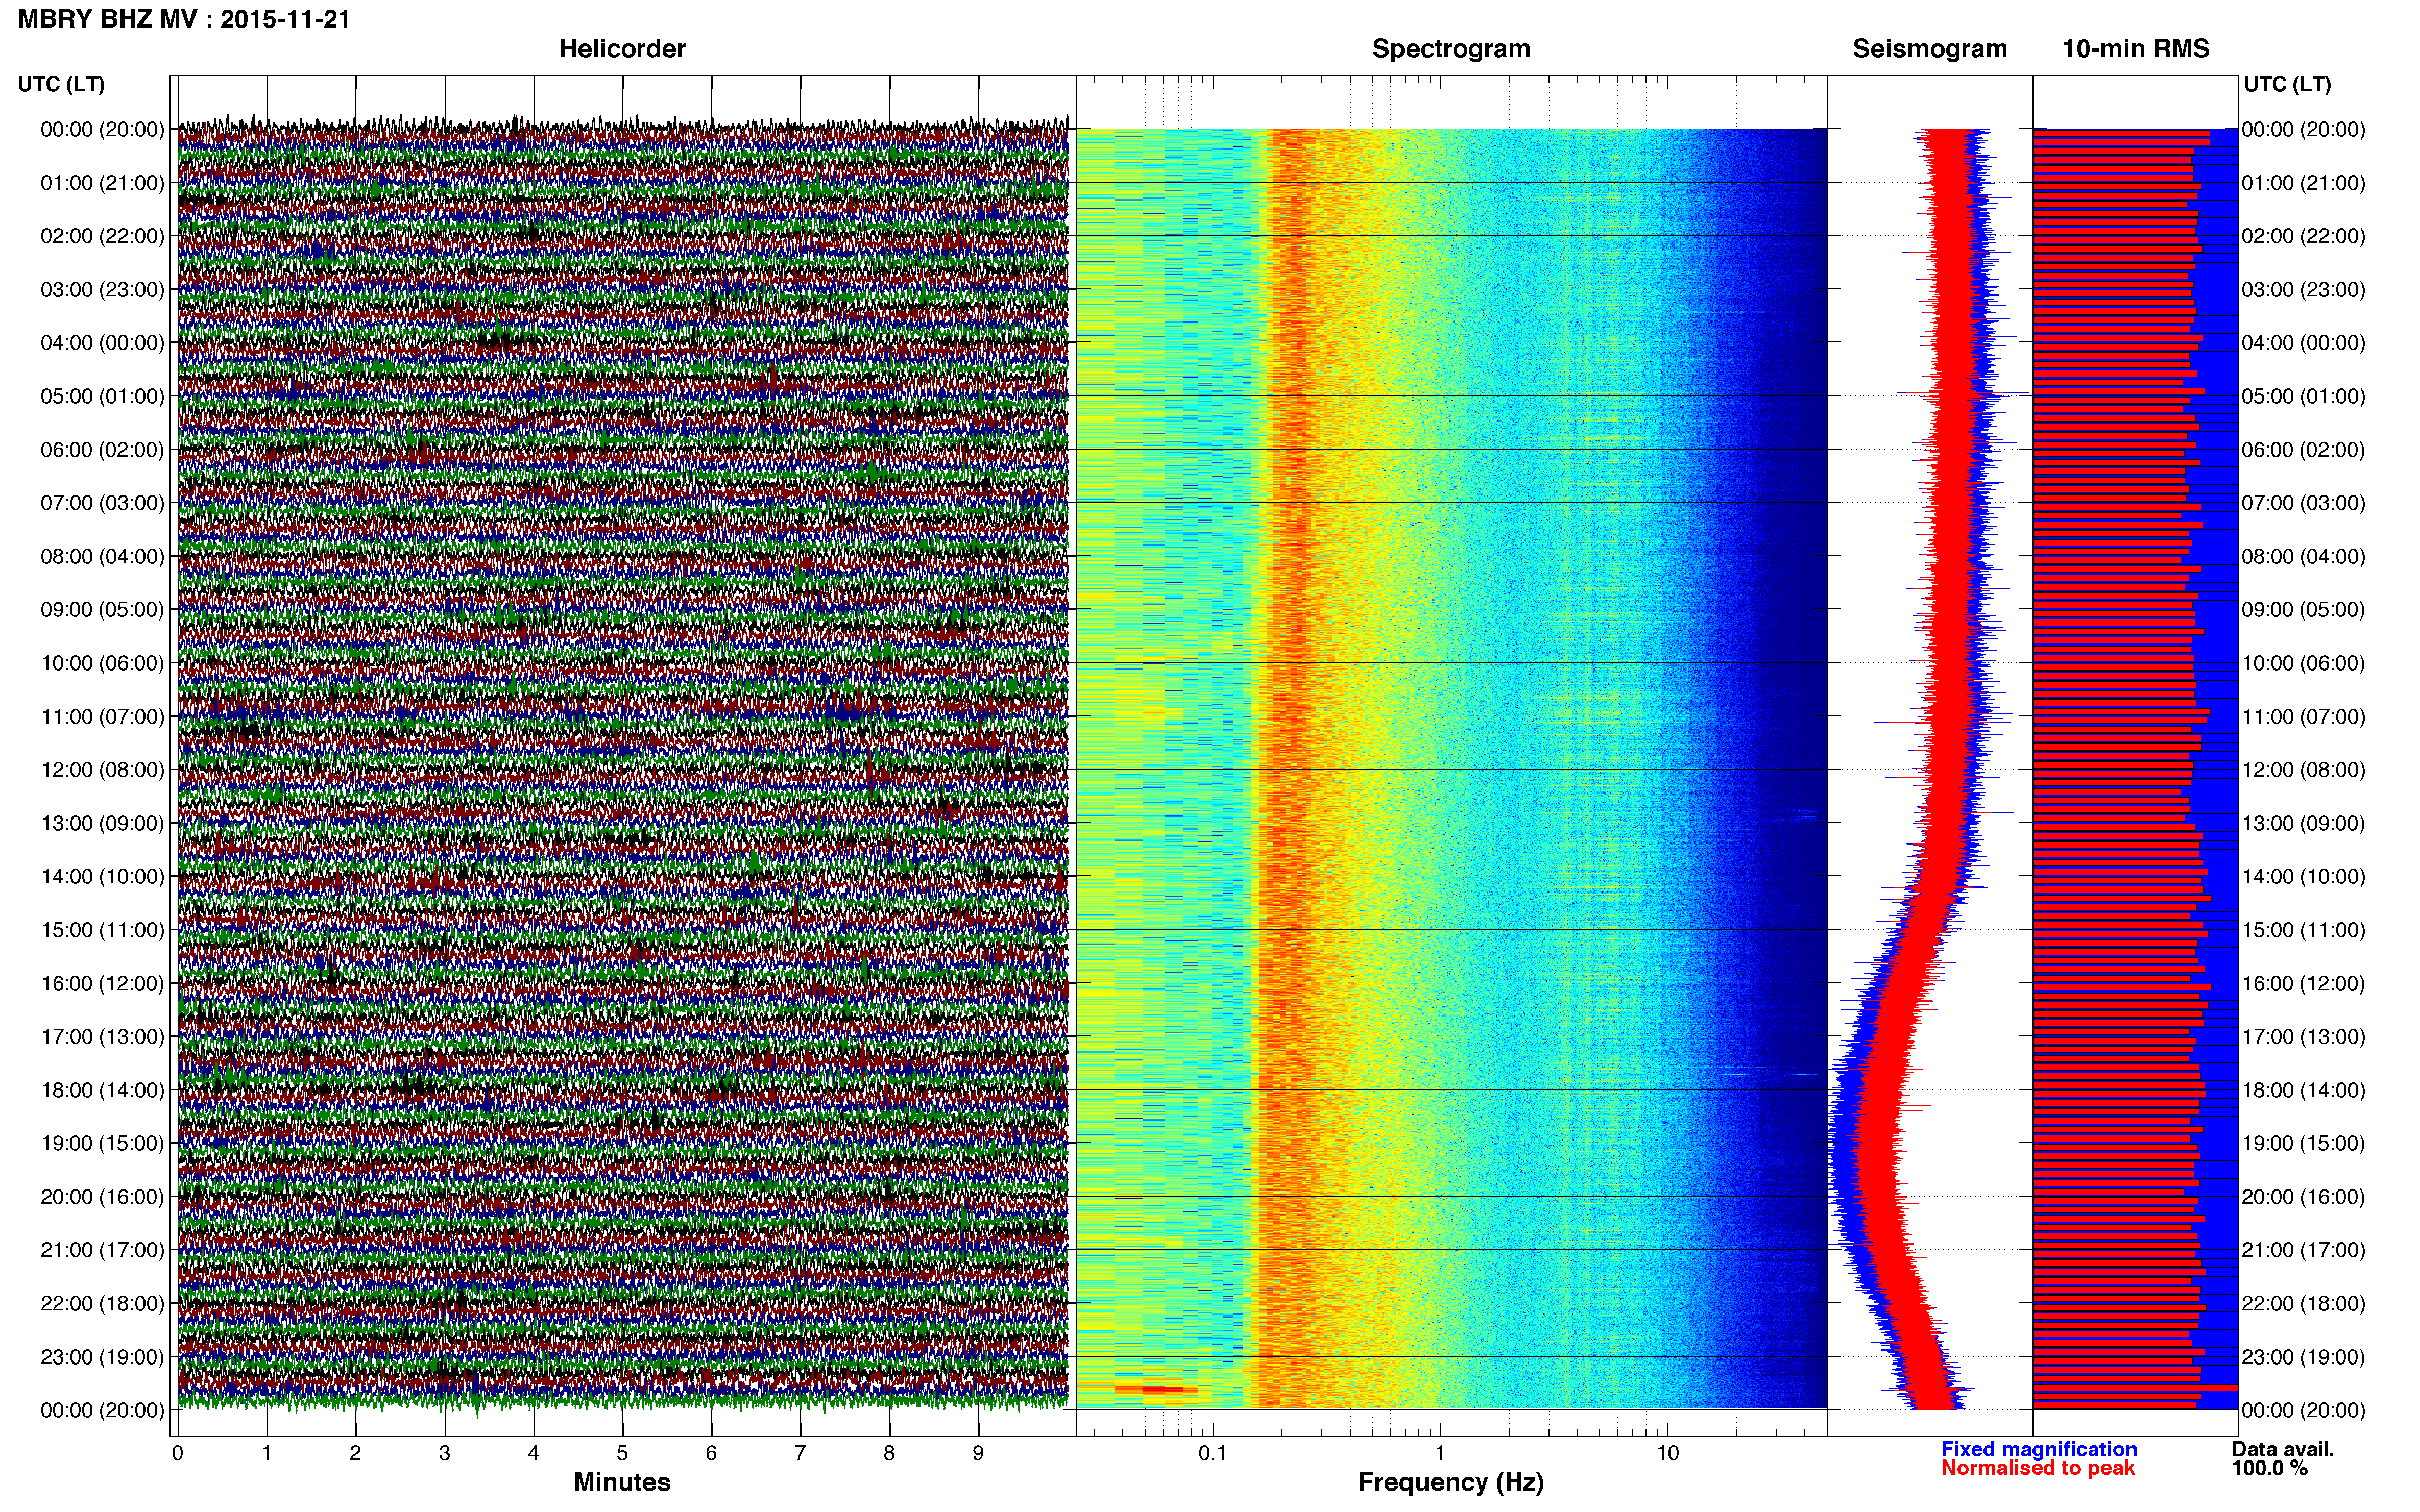Click Helicorder time label '05:00 (01:00)'
The width and height of the screenshot is (2420, 1512).
coord(102,396)
